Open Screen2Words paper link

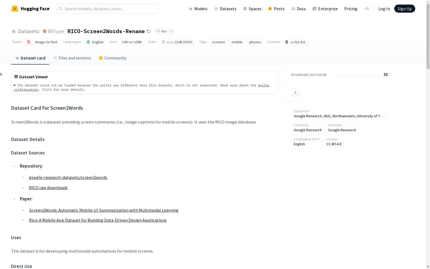pos(104,210)
